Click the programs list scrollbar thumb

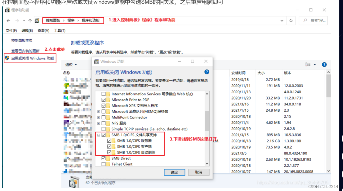pyautogui.click(x=328, y=86)
